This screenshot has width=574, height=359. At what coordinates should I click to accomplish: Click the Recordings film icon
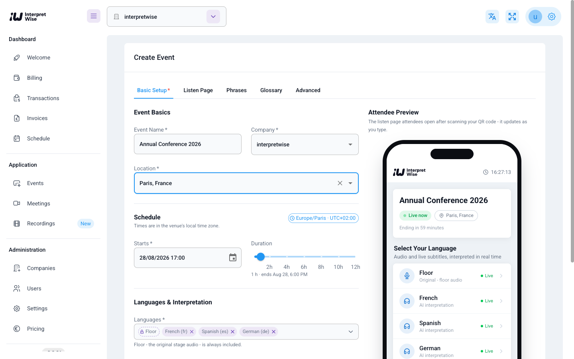[x=17, y=223]
